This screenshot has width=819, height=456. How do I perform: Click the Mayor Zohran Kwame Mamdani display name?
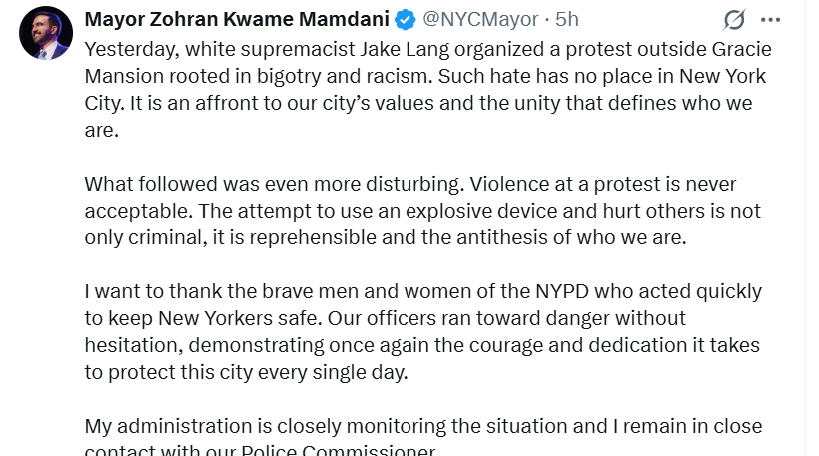tap(238, 19)
